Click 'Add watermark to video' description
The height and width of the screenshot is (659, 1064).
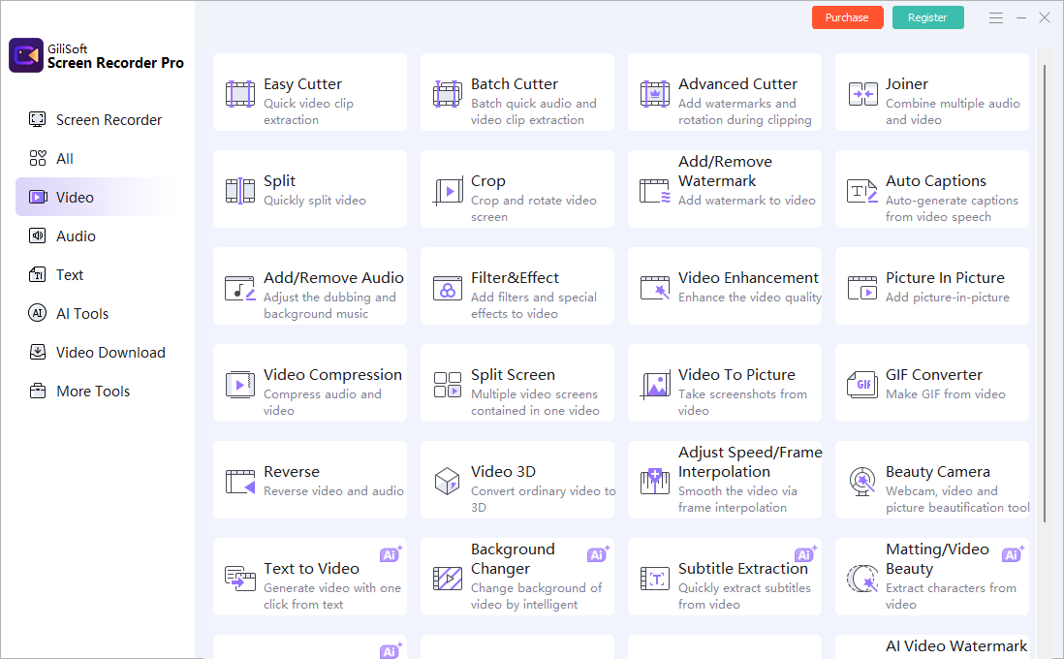pyautogui.click(x=746, y=201)
